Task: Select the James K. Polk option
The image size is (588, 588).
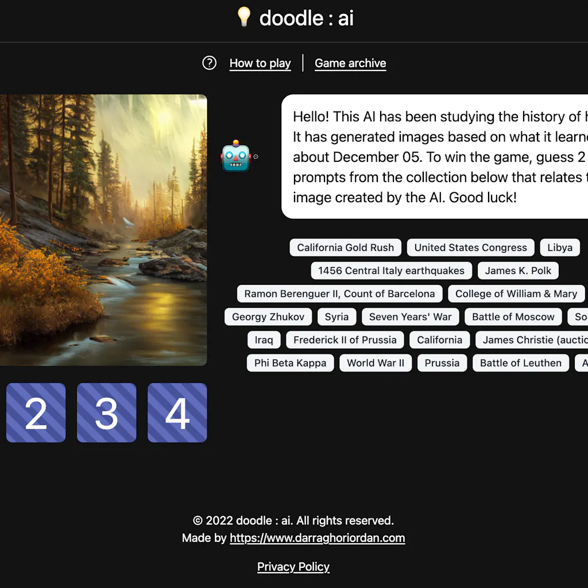Action: coord(518,270)
